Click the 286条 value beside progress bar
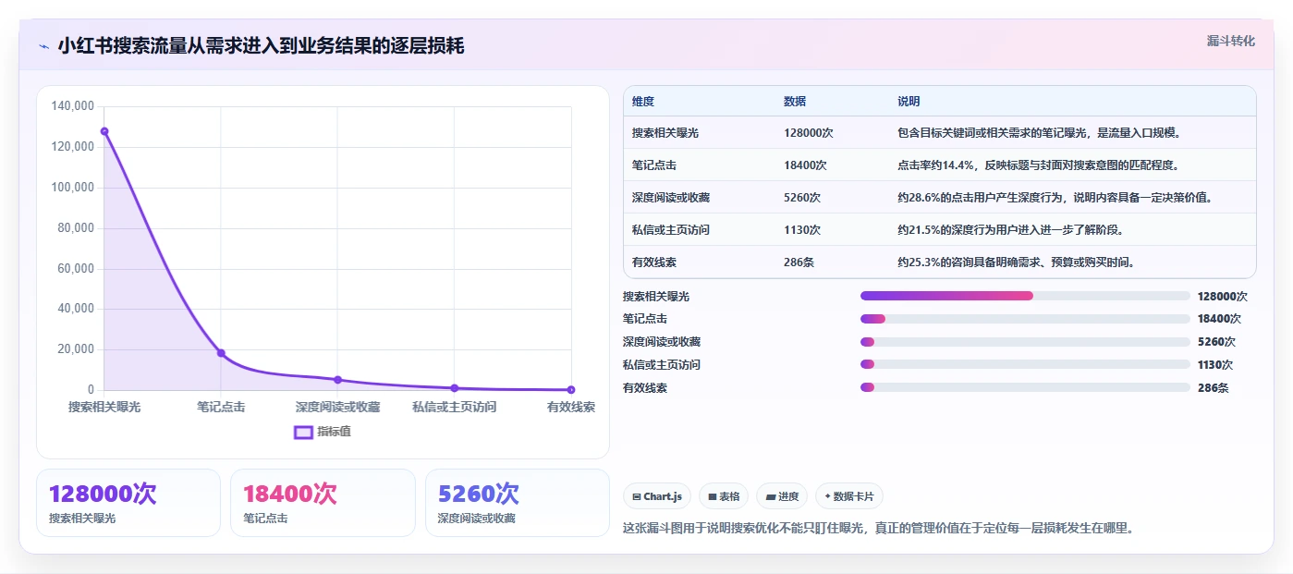This screenshot has height=574, width=1293. point(1213,387)
